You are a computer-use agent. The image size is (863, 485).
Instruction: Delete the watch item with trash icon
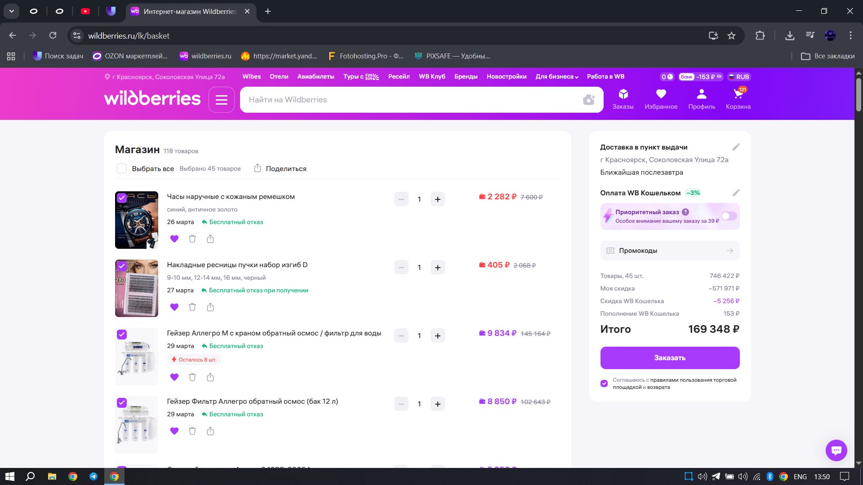[x=192, y=239]
